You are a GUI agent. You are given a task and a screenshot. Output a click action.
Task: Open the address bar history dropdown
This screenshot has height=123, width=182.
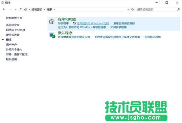coord(128,9)
